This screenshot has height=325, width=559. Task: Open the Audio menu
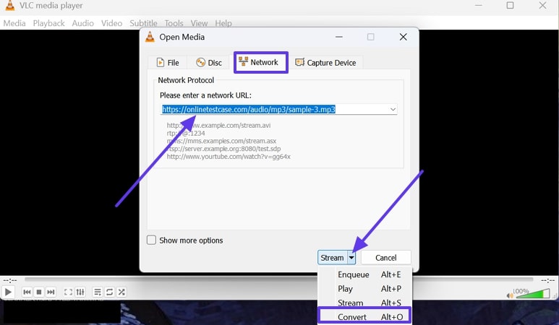82,23
